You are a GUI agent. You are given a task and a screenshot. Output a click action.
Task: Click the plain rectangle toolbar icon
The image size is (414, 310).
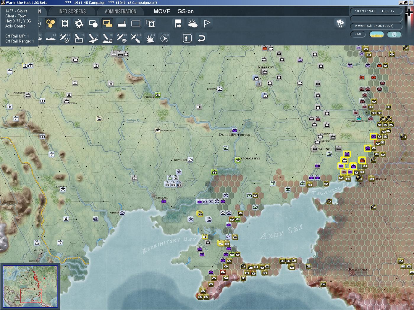[x=136, y=23]
